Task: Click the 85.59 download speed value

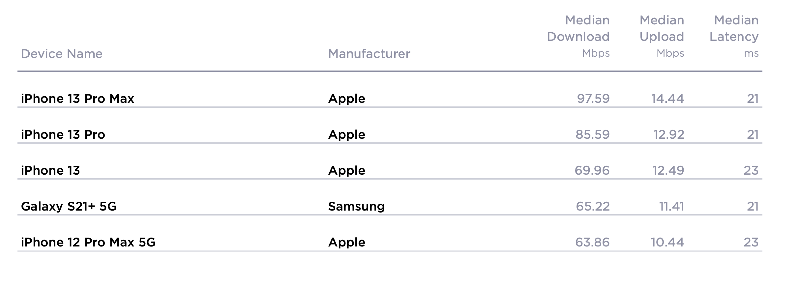Action: tap(593, 134)
